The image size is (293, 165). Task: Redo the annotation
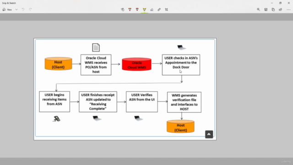coord(31,9)
